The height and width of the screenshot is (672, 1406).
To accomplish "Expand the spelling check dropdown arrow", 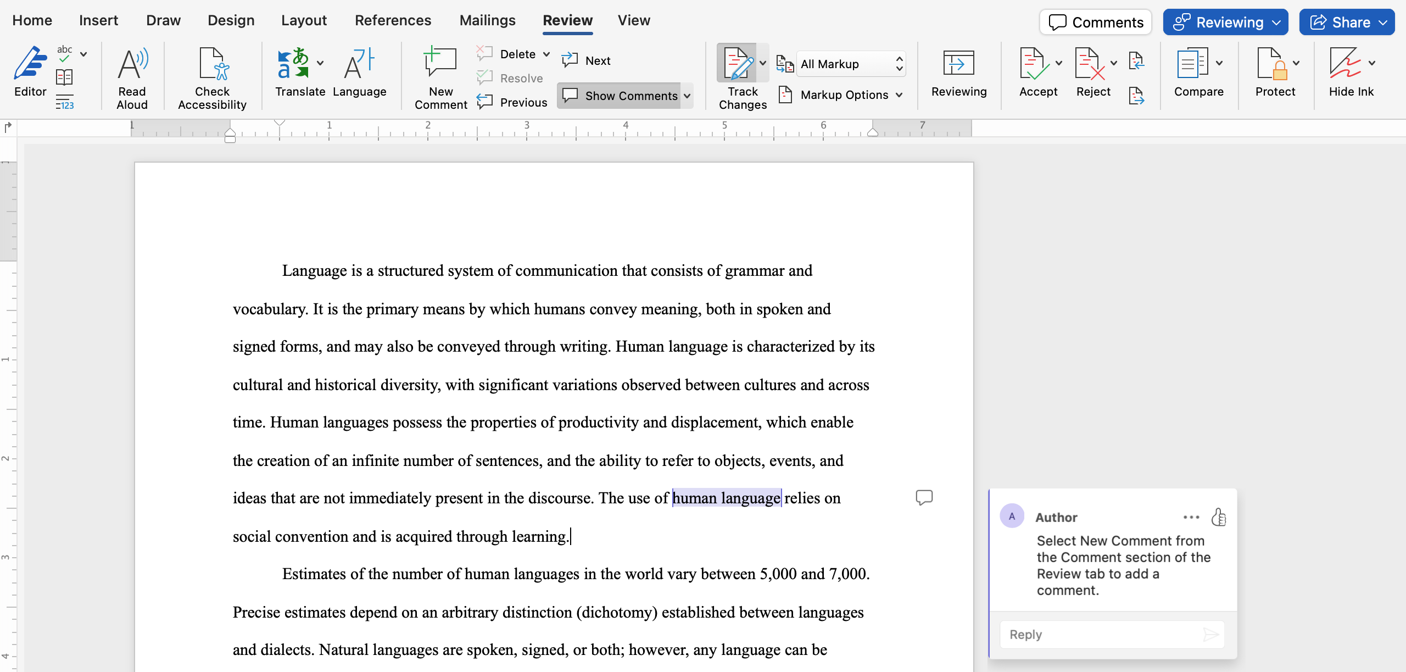I will point(83,54).
